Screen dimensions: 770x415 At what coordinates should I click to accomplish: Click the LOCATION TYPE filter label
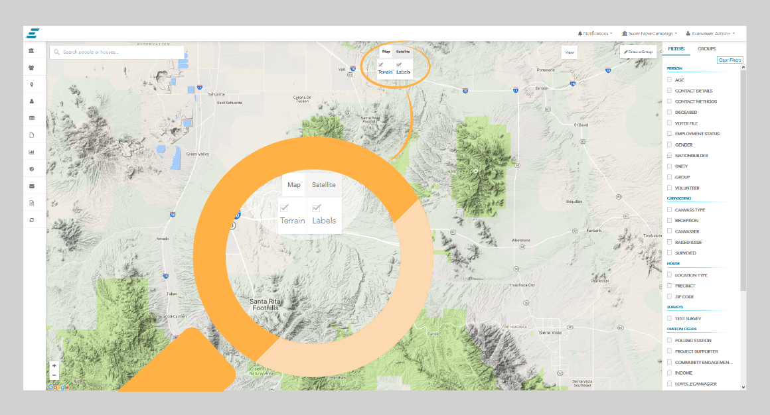(691, 275)
